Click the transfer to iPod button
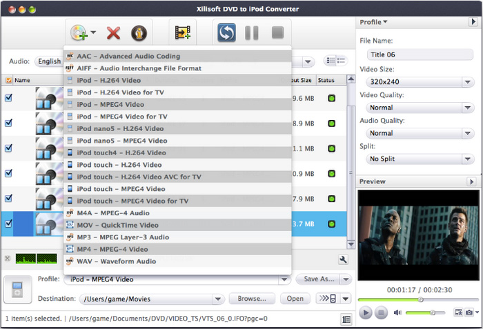483x329 pixels. 328,298
